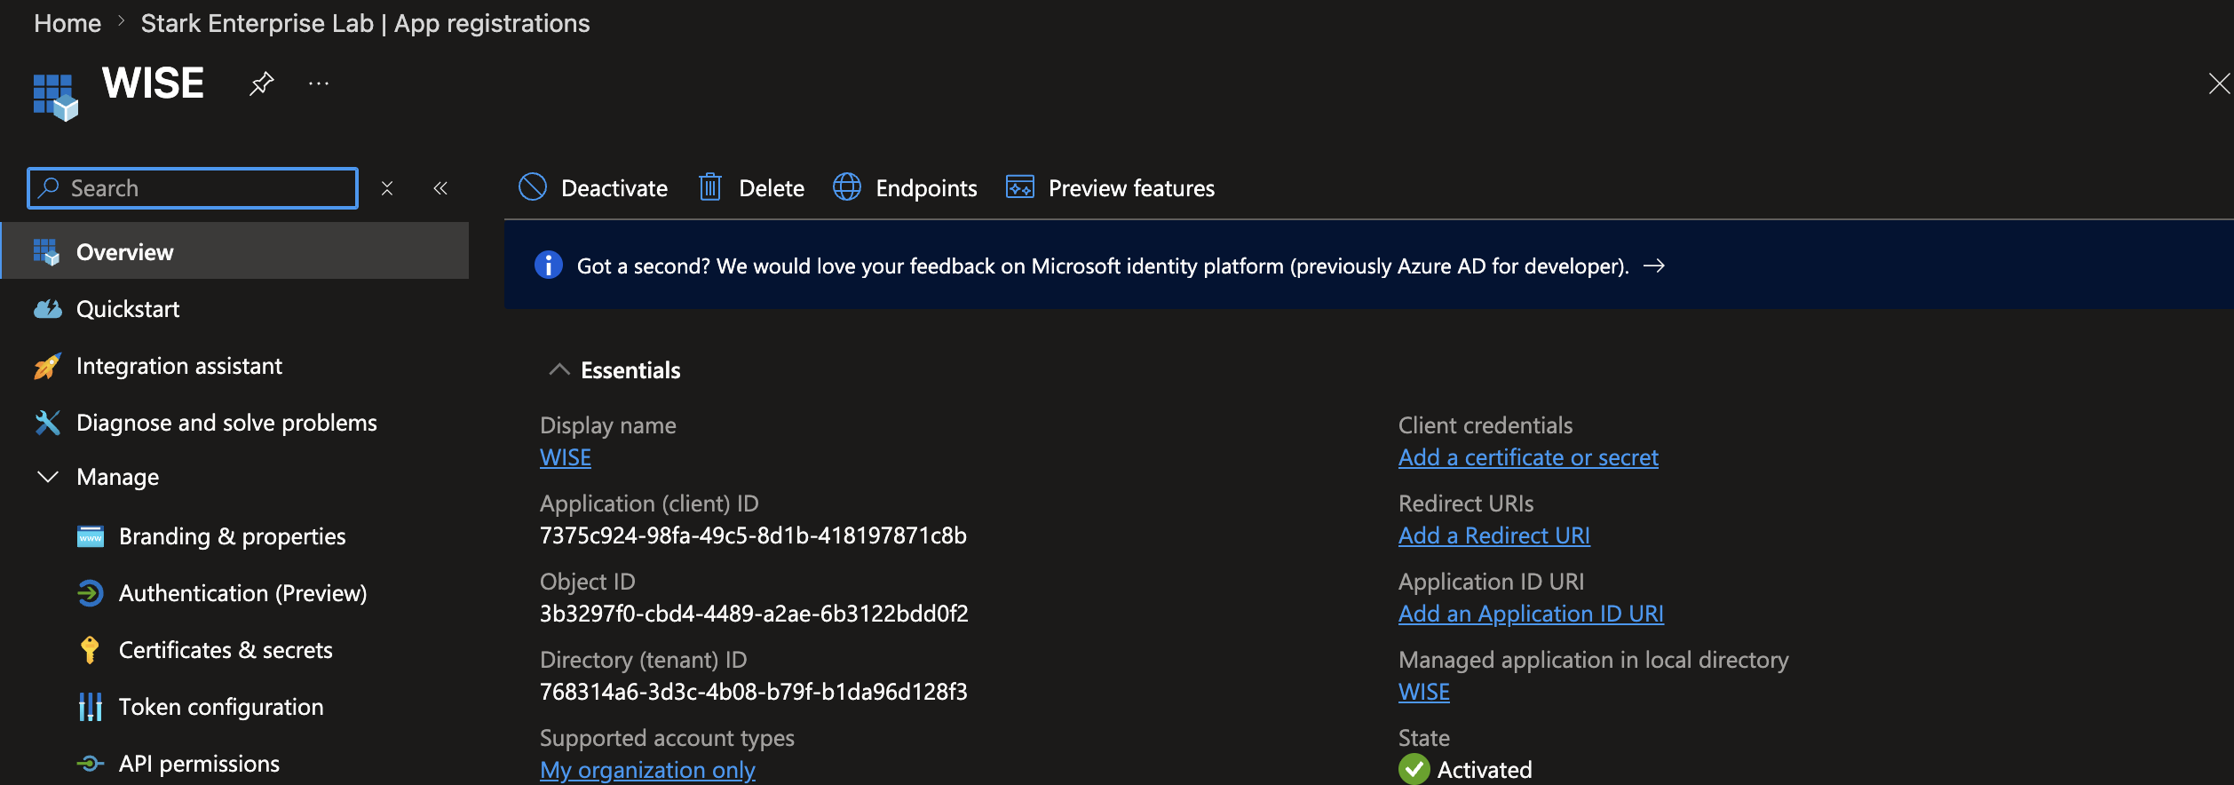Open Stark Enterprise Lab App registrations breadcrumb
Image resolution: width=2234 pixels, height=785 pixels.
tap(365, 23)
